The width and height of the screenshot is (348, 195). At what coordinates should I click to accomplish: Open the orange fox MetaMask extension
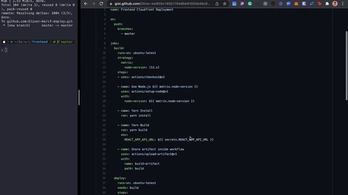coord(296,4)
